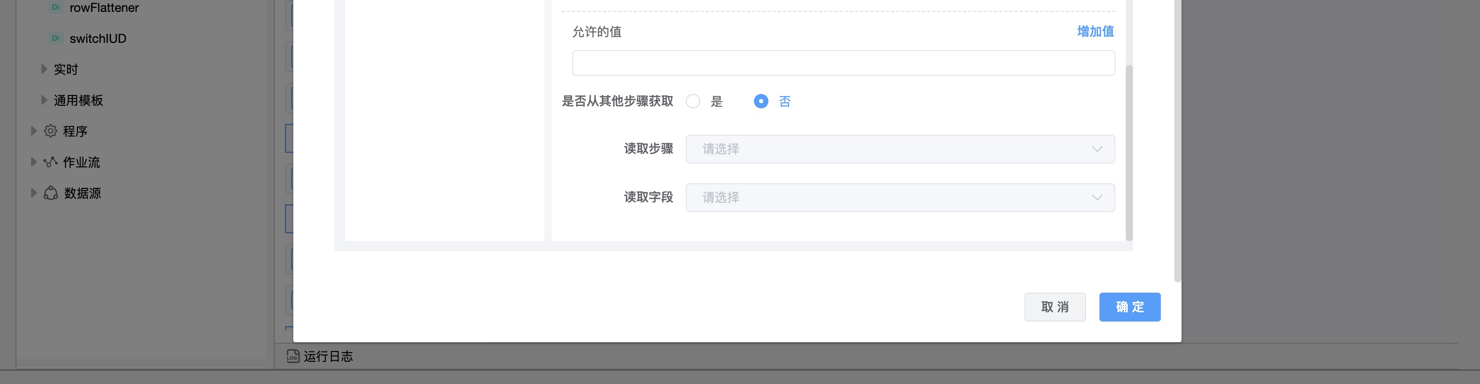Expand the 通用模板 tree node
This screenshot has height=384, width=1480.
click(x=44, y=101)
